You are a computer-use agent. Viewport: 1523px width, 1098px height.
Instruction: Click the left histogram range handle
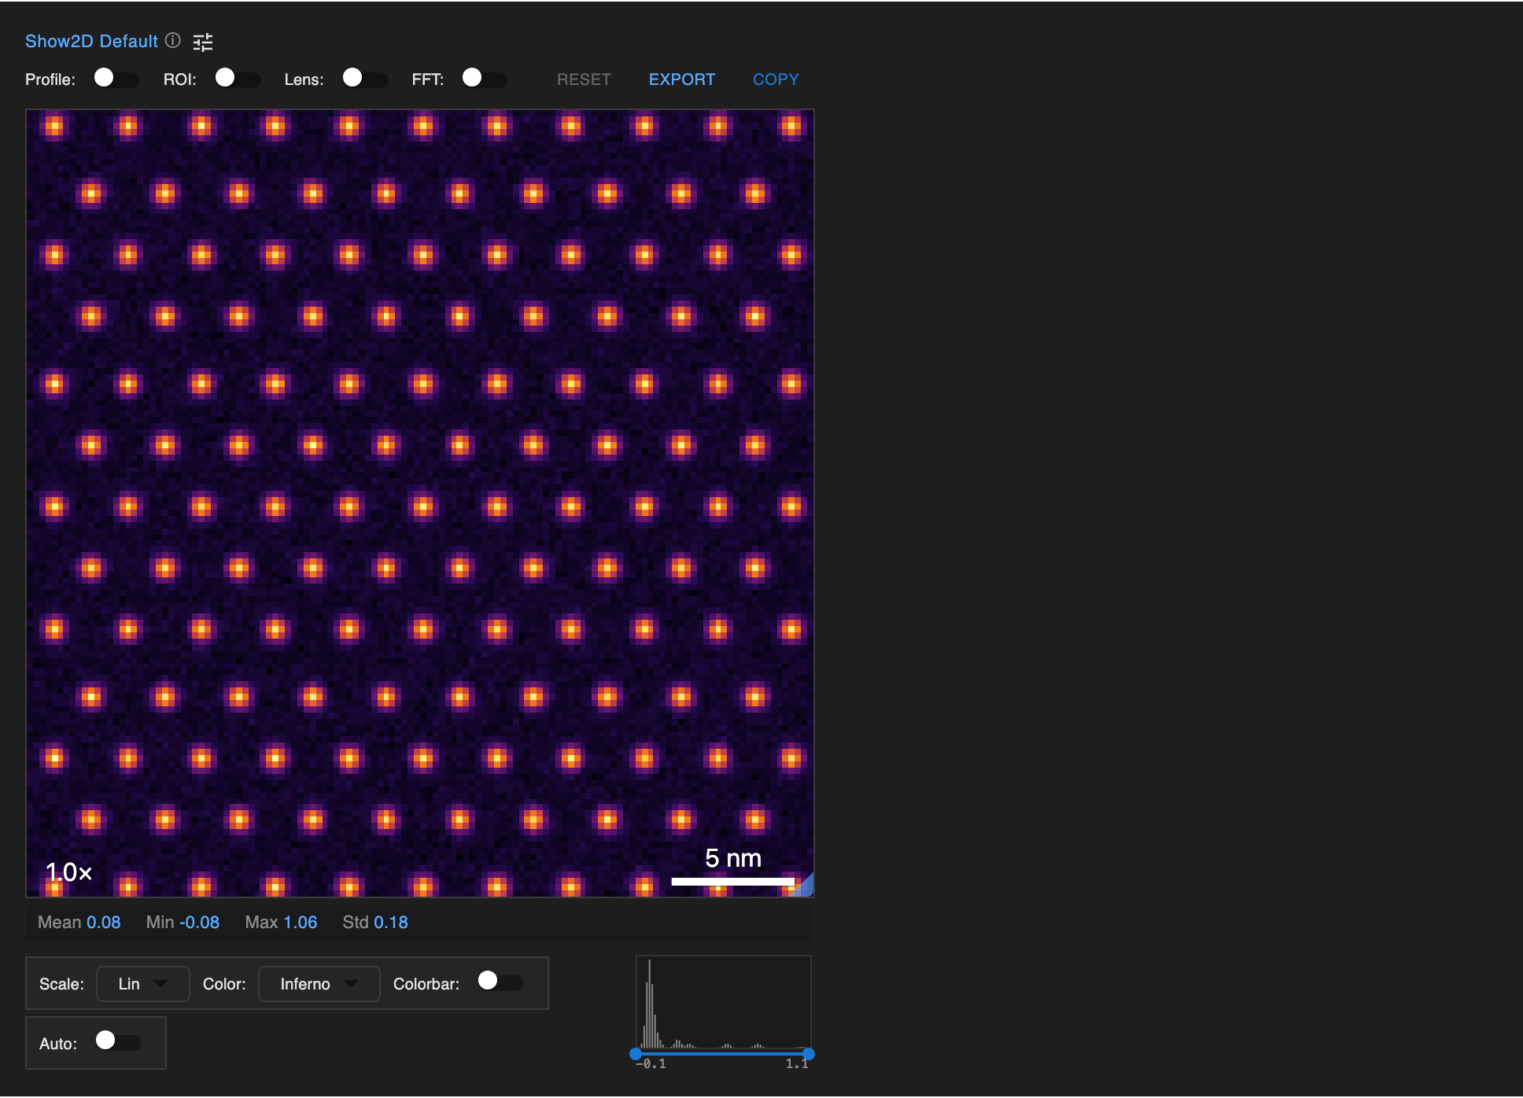coord(636,1053)
